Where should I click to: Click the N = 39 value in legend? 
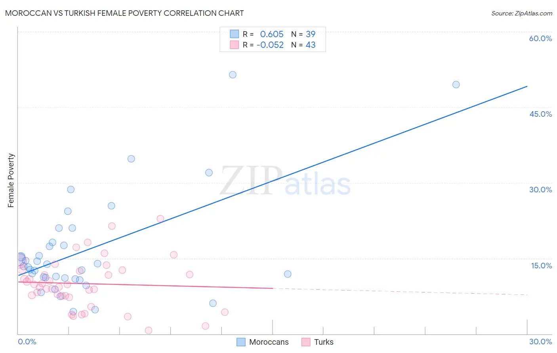point(303,34)
